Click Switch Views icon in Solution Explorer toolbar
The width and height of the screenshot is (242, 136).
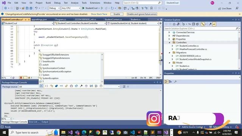point(178,24)
